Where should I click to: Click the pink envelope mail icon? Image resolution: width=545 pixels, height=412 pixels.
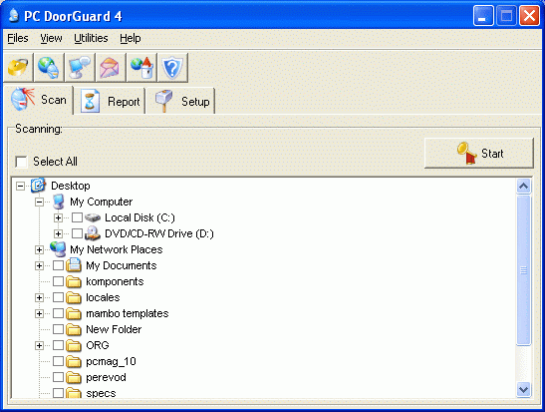111,68
